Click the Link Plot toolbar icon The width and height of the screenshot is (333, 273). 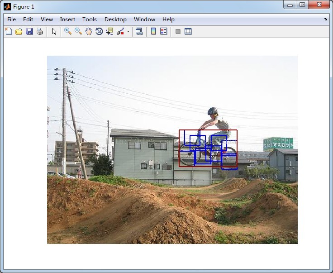click(139, 31)
